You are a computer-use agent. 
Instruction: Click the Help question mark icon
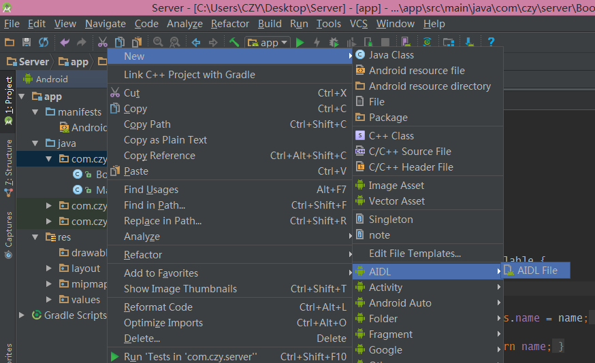pos(491,42)
